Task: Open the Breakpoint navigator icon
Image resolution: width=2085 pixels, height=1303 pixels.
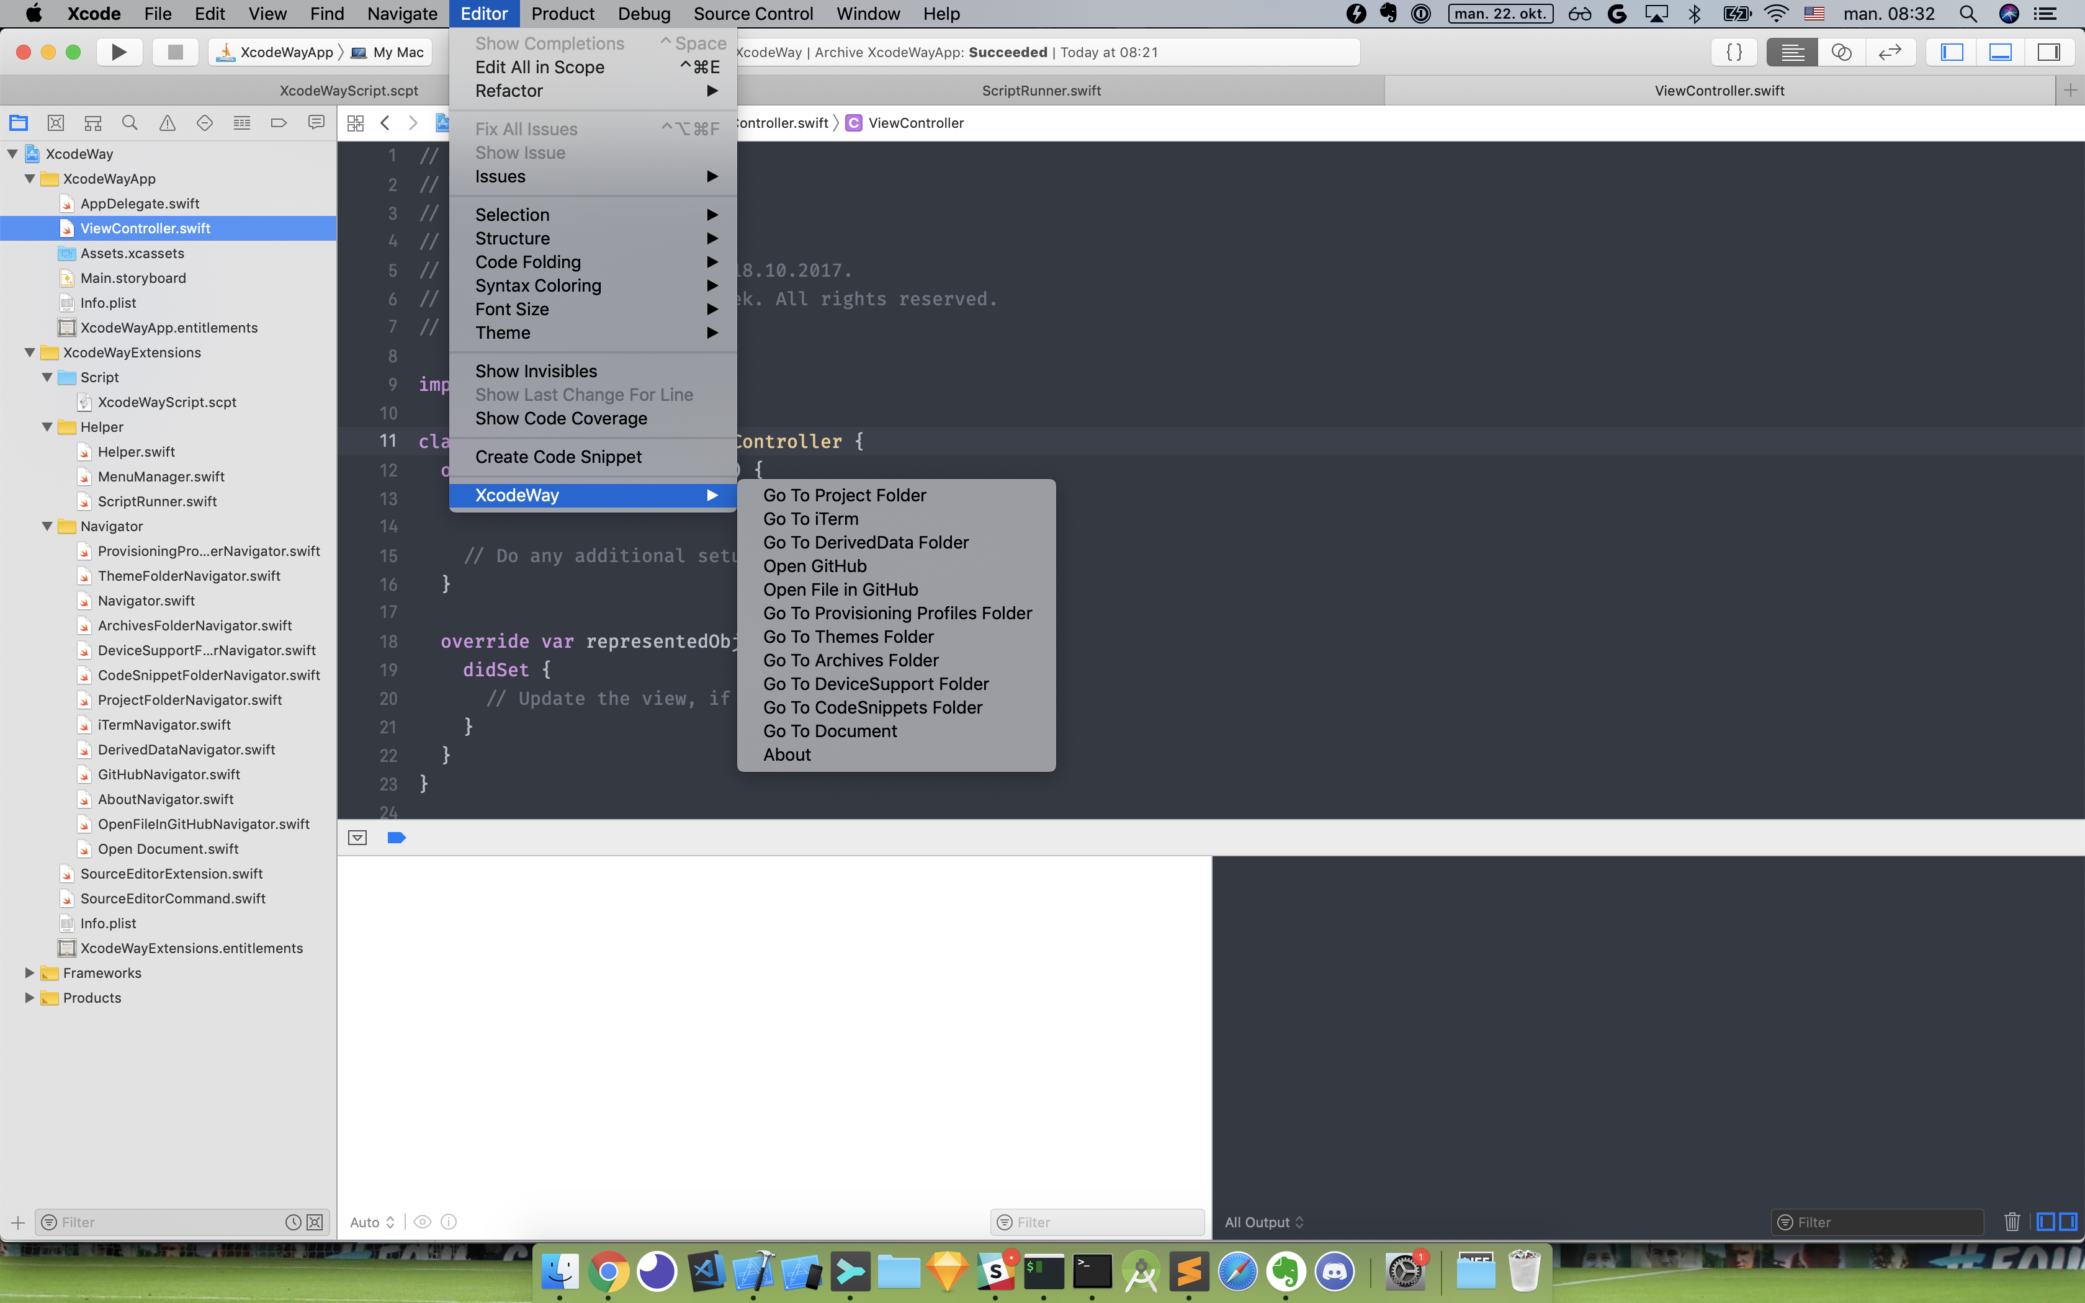Action: 278,123
